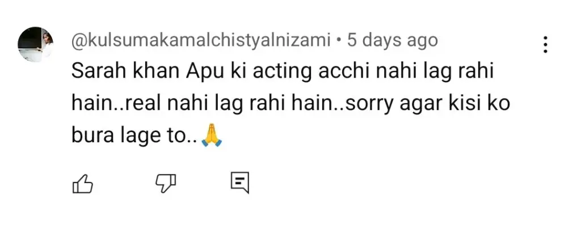Image resolution: width=581 pixels, height=225 pixels.
Task: Open the three-dot comment options menu
Action: (x=545, y=45)
